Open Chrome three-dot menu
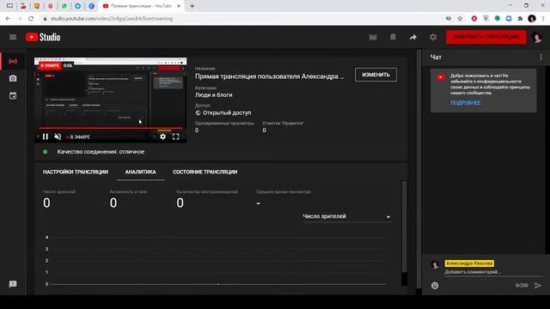 point(543,19)
